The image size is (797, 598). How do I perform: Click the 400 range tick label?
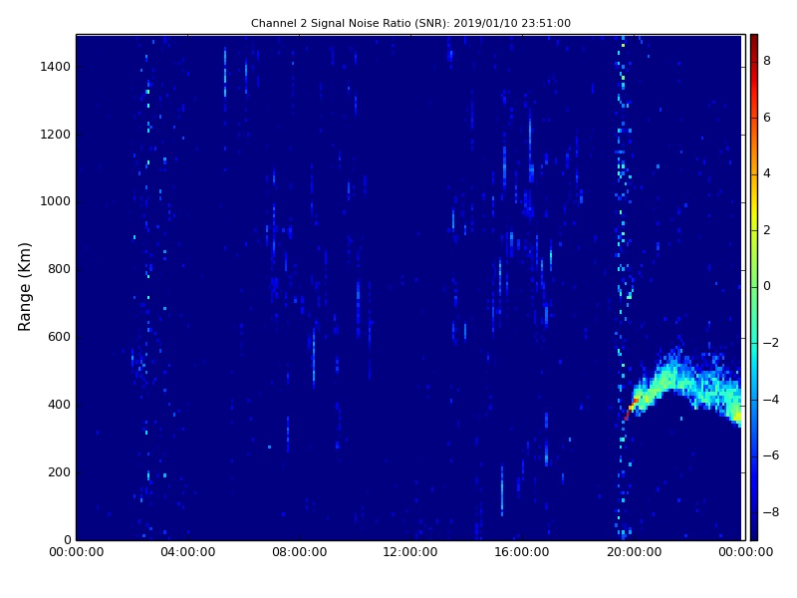pyautogui.click(x=59, y=405)
